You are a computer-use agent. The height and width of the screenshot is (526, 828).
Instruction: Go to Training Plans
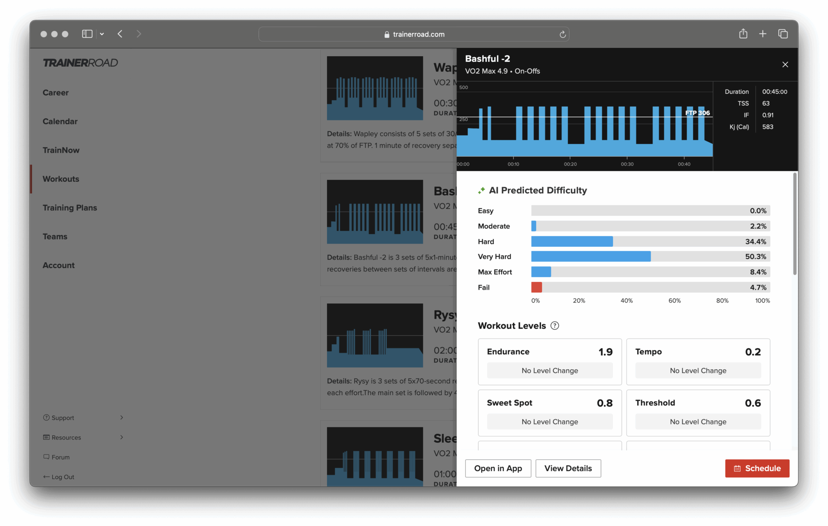click(70, 208)
